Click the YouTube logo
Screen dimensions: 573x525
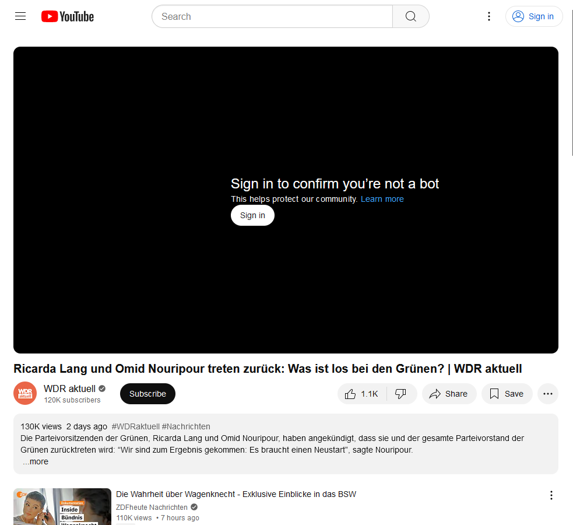[67, 16]
